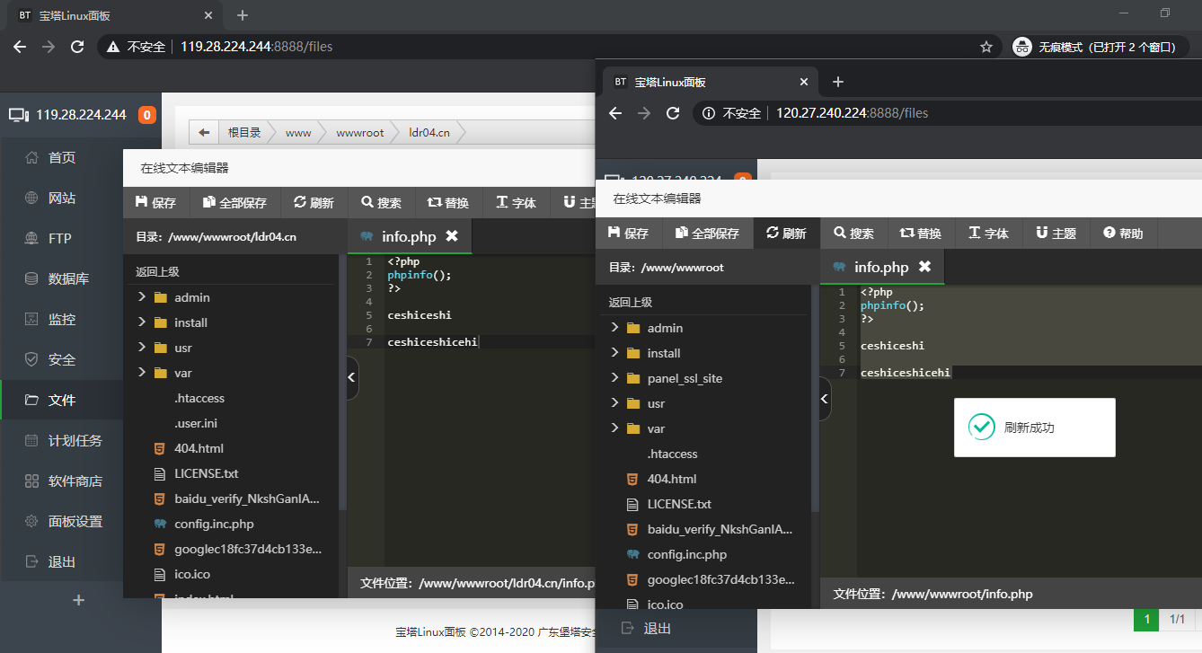The image size is (1202, 653).
Task: Expand the var folder in the /www/wwwroot tree
Action: [x=614, y=428]
